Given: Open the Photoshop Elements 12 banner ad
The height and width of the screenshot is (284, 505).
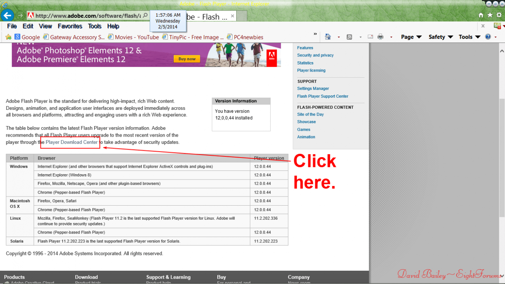Looking at the screenshot, I should [146, 55].
